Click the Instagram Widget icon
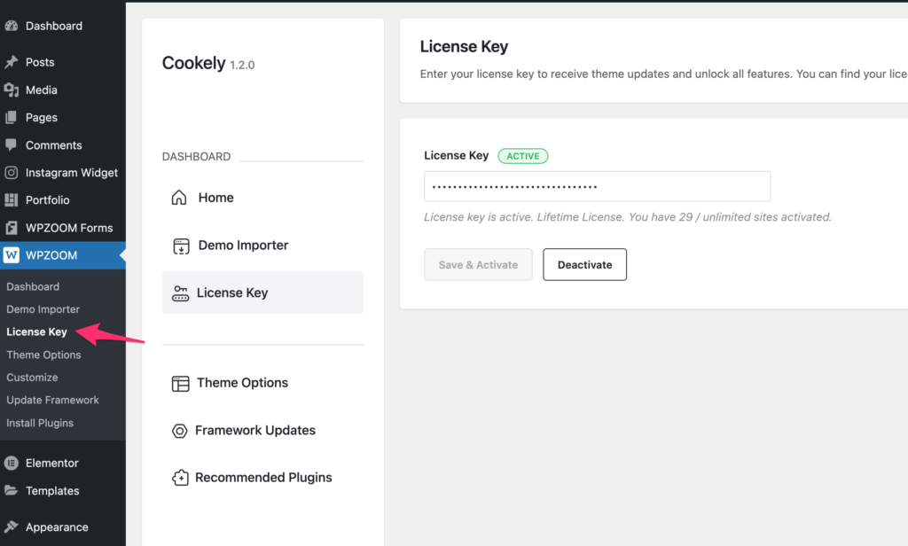Image resolution: width=908 pixels, height=546 pixels. tap(12, 173)
